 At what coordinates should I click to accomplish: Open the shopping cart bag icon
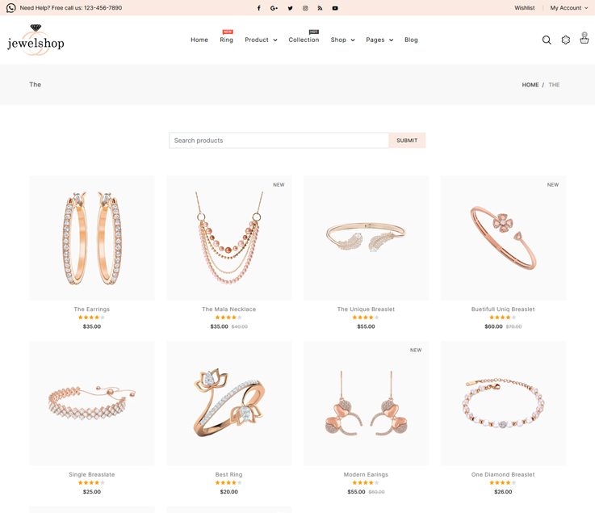pyautogui.click(x=585, y=39)
